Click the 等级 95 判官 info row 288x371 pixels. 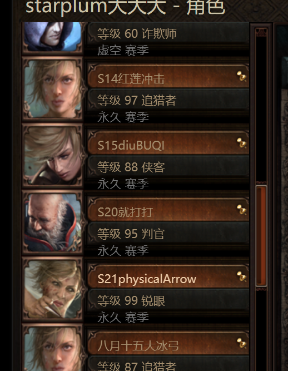(168, 234)
